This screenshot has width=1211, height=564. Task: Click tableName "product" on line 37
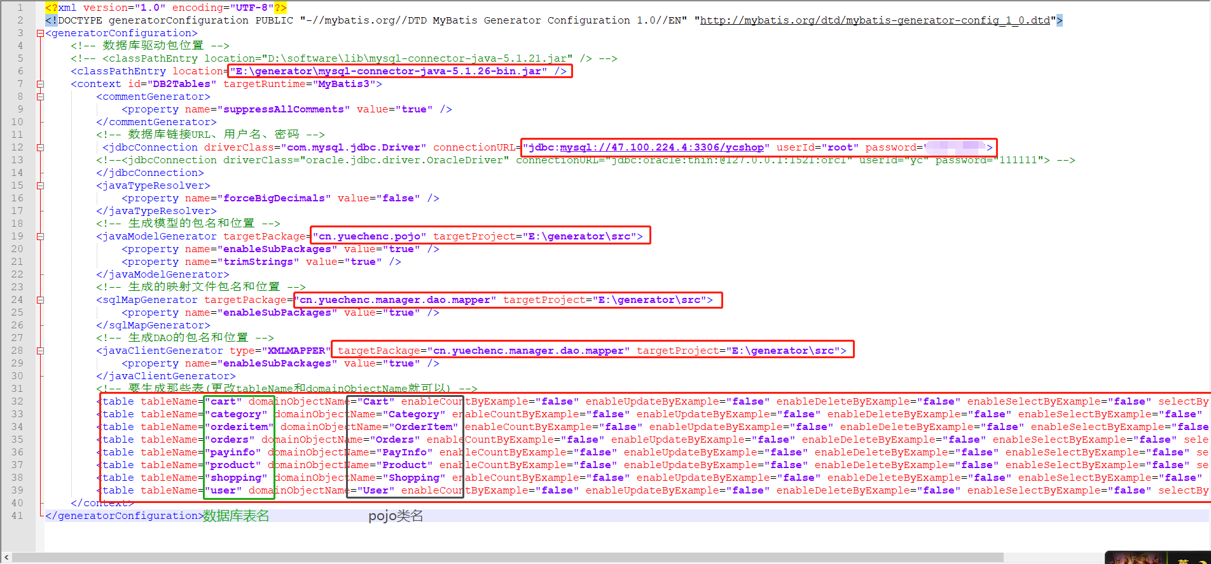click(233, 465)
